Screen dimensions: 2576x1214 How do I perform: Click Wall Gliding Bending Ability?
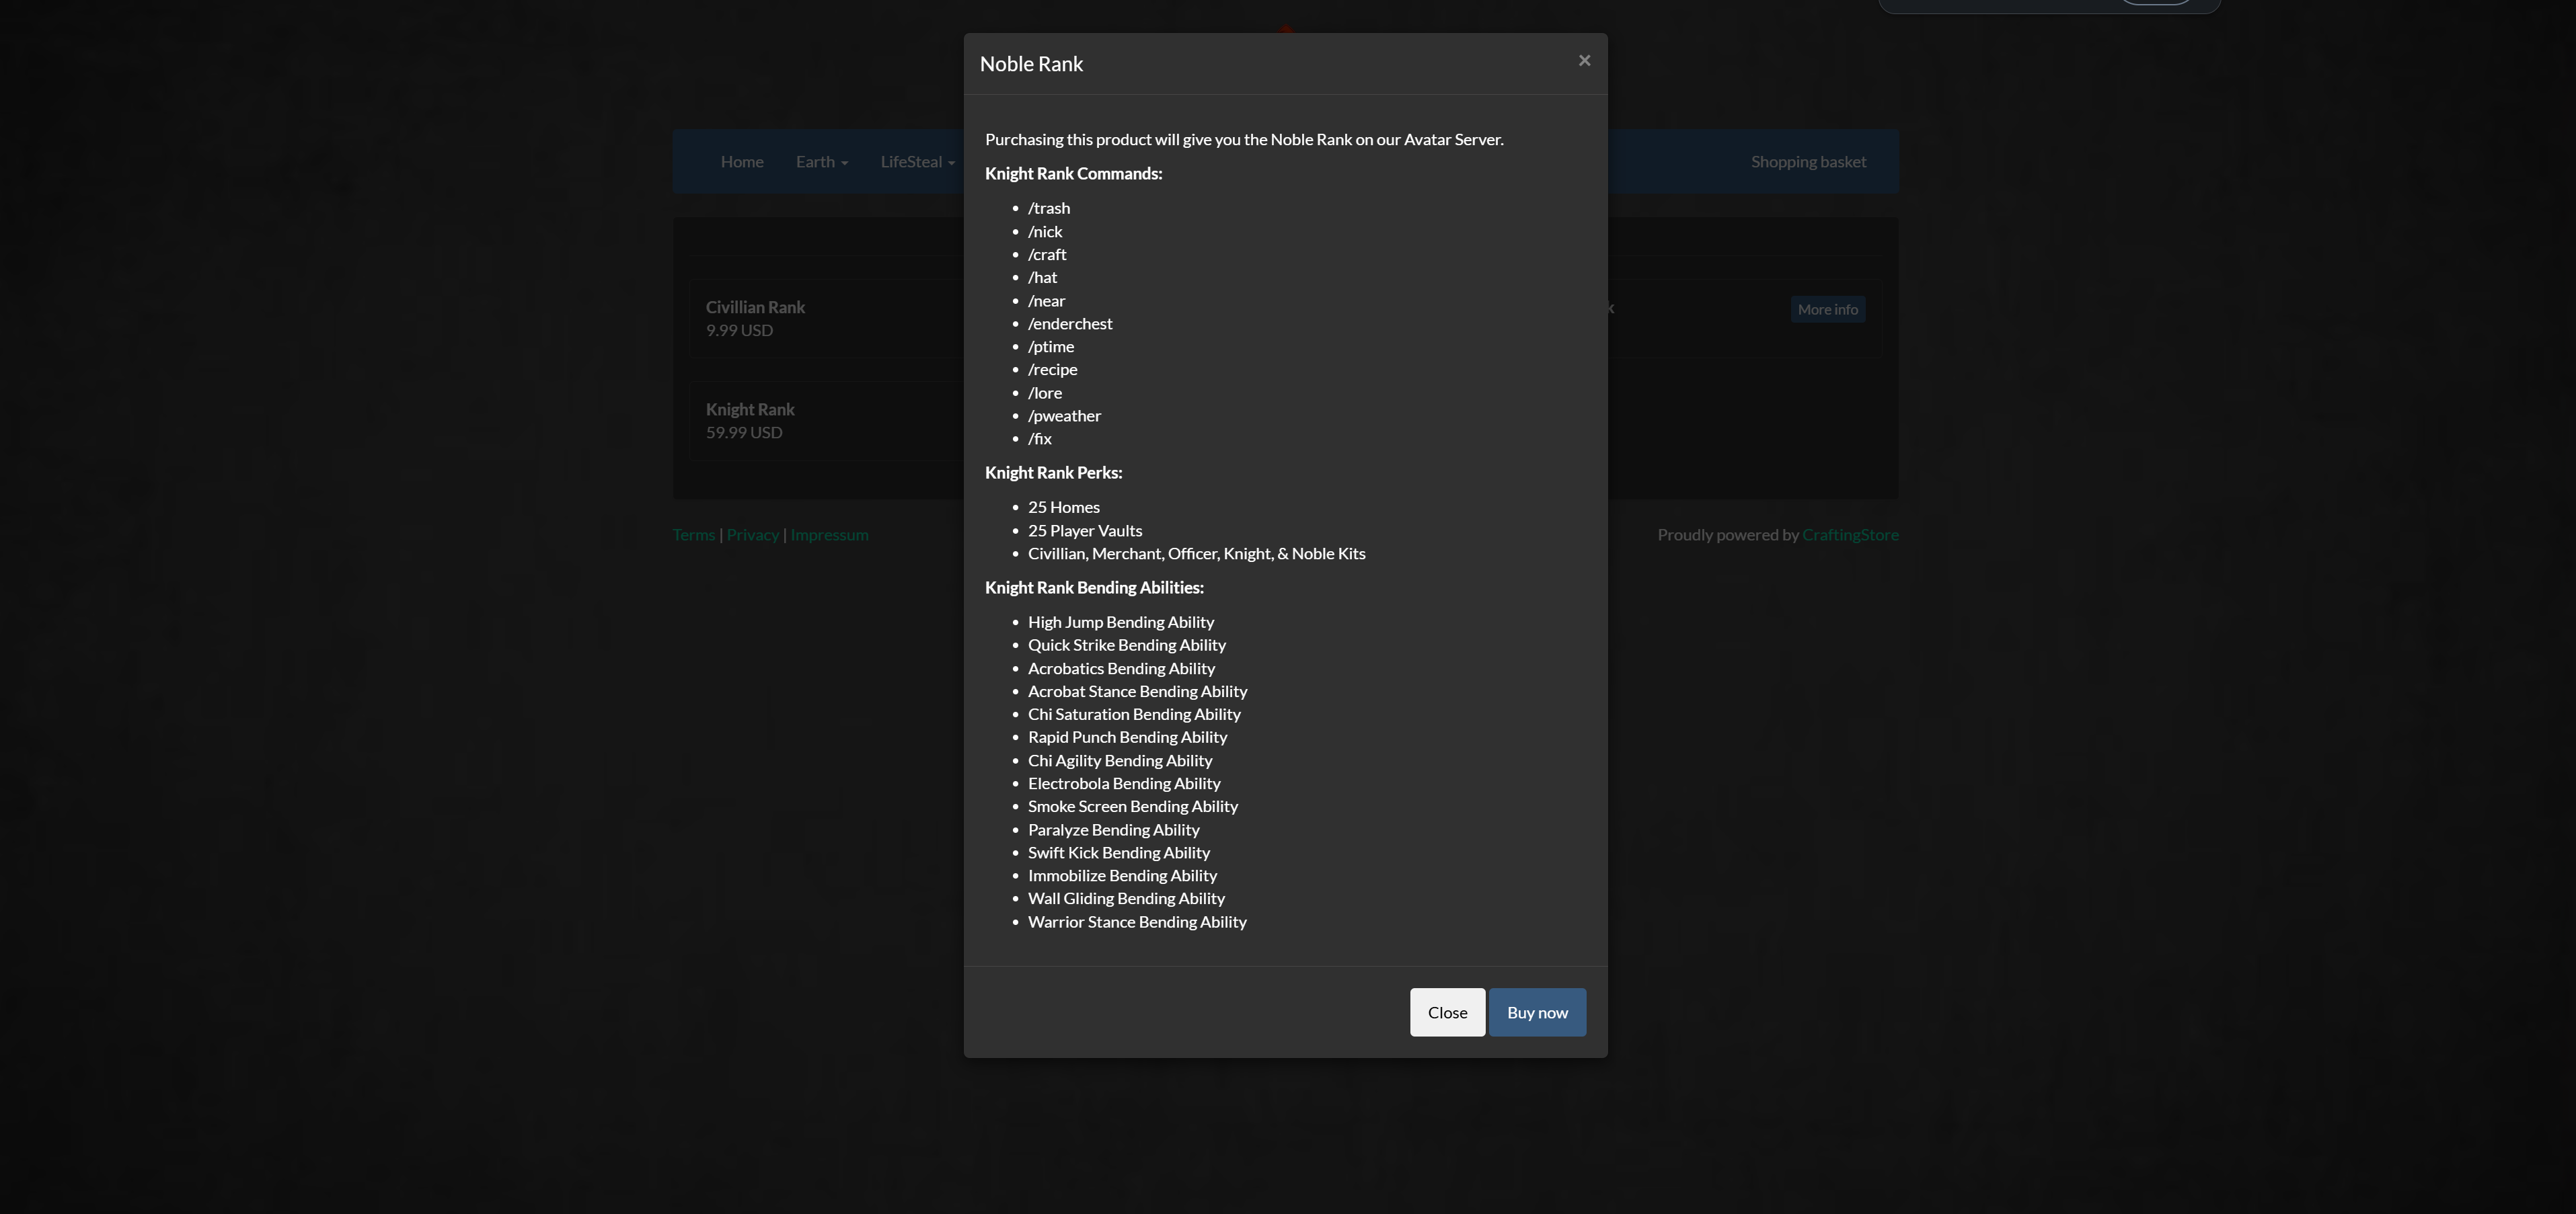[x=1126, y=898]
